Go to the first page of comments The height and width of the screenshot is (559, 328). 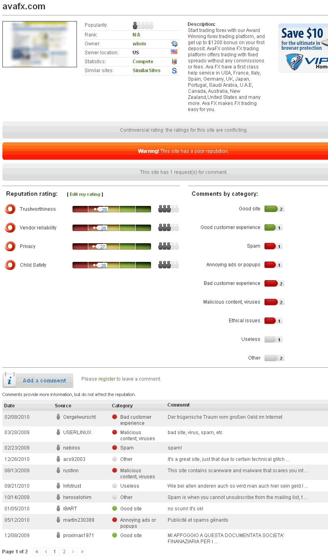click(x=37, y=552)
